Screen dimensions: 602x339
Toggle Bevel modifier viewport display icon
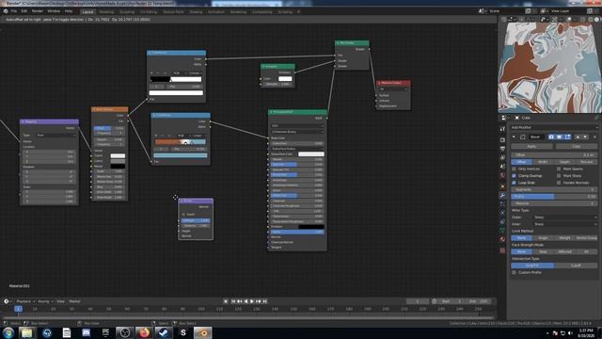560,137
